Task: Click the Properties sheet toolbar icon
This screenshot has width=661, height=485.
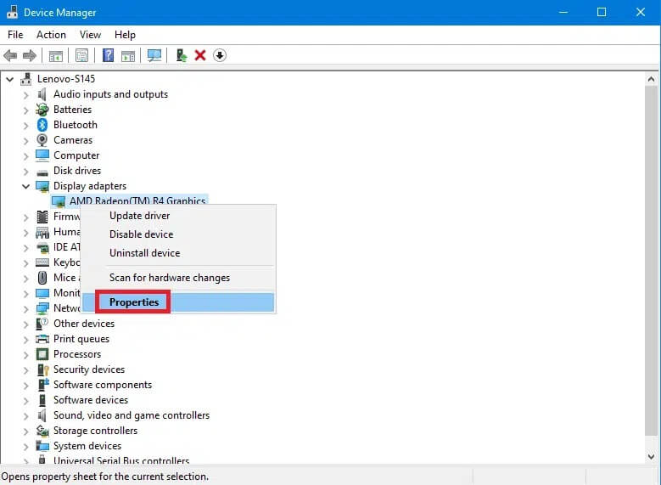Action: click(x=81, y=56)
